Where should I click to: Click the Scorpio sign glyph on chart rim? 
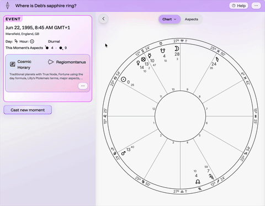200,189
